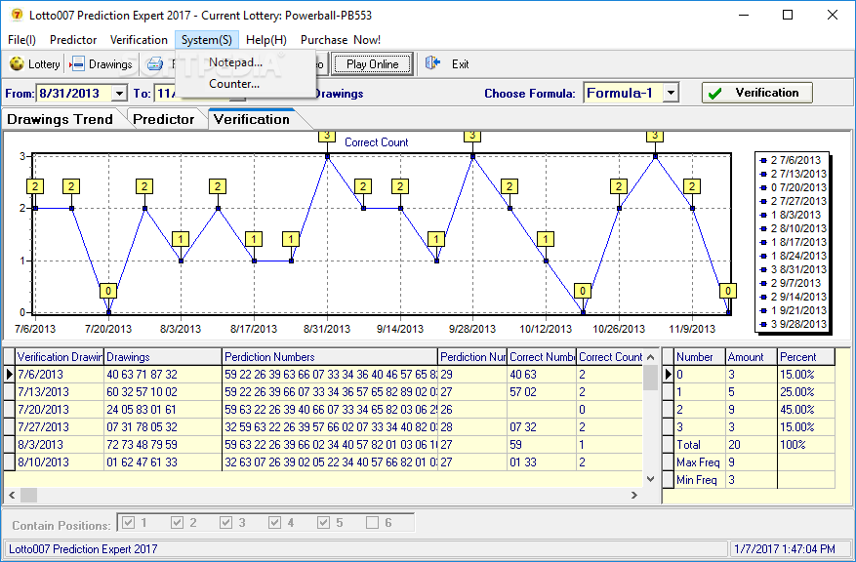This screenshot has width=856, height=562.
Task: Click the Total row label
Action: point(698,445)
